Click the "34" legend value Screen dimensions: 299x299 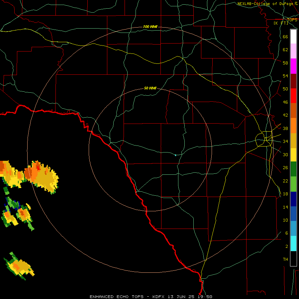[285, 142]
